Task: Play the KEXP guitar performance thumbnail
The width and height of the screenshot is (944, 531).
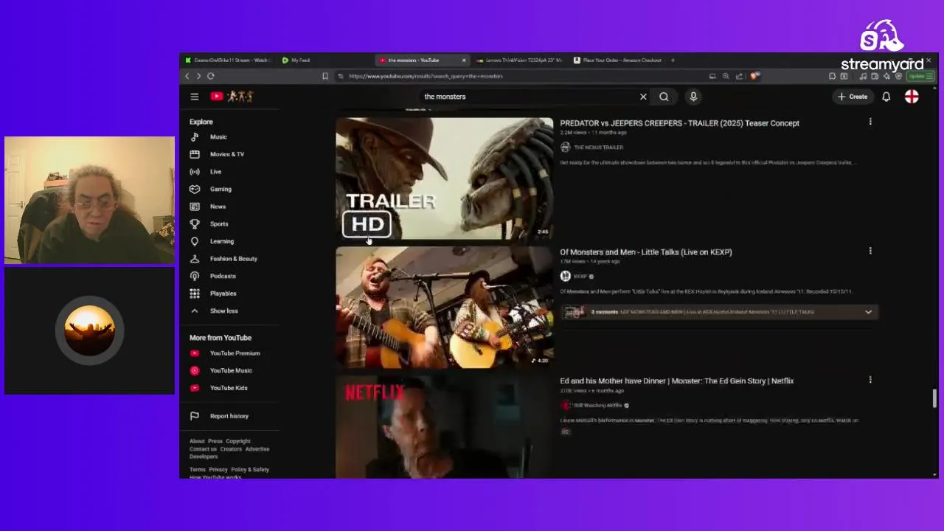Action: coord(444,308)
